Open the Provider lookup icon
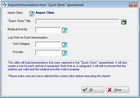Image resolution: width=140 pixels, height=98 pixels. (x=65, y=53)
